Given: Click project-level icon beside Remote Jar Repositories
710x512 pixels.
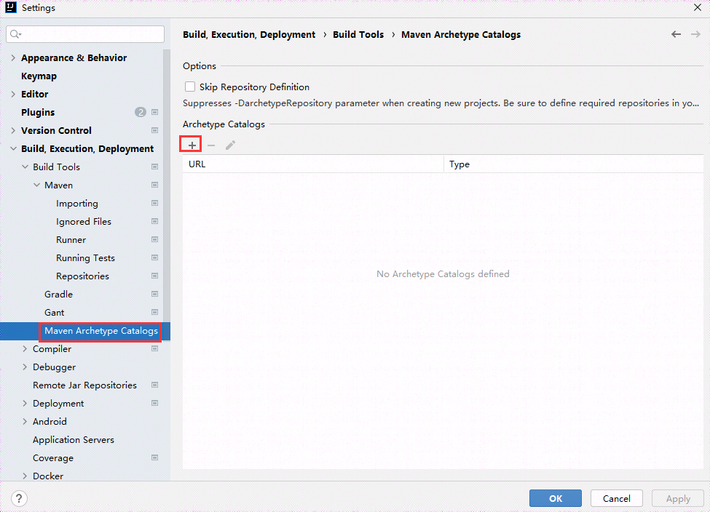Looking at the screenshot, I should (x=155, y=385).
